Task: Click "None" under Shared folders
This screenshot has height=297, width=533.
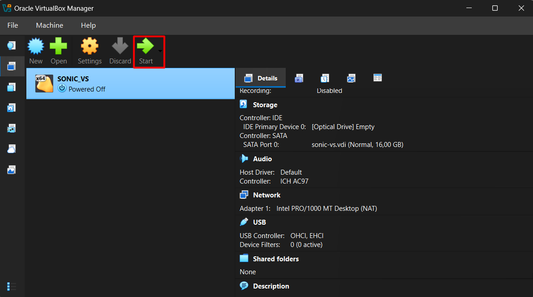Action: click(247, 272)
